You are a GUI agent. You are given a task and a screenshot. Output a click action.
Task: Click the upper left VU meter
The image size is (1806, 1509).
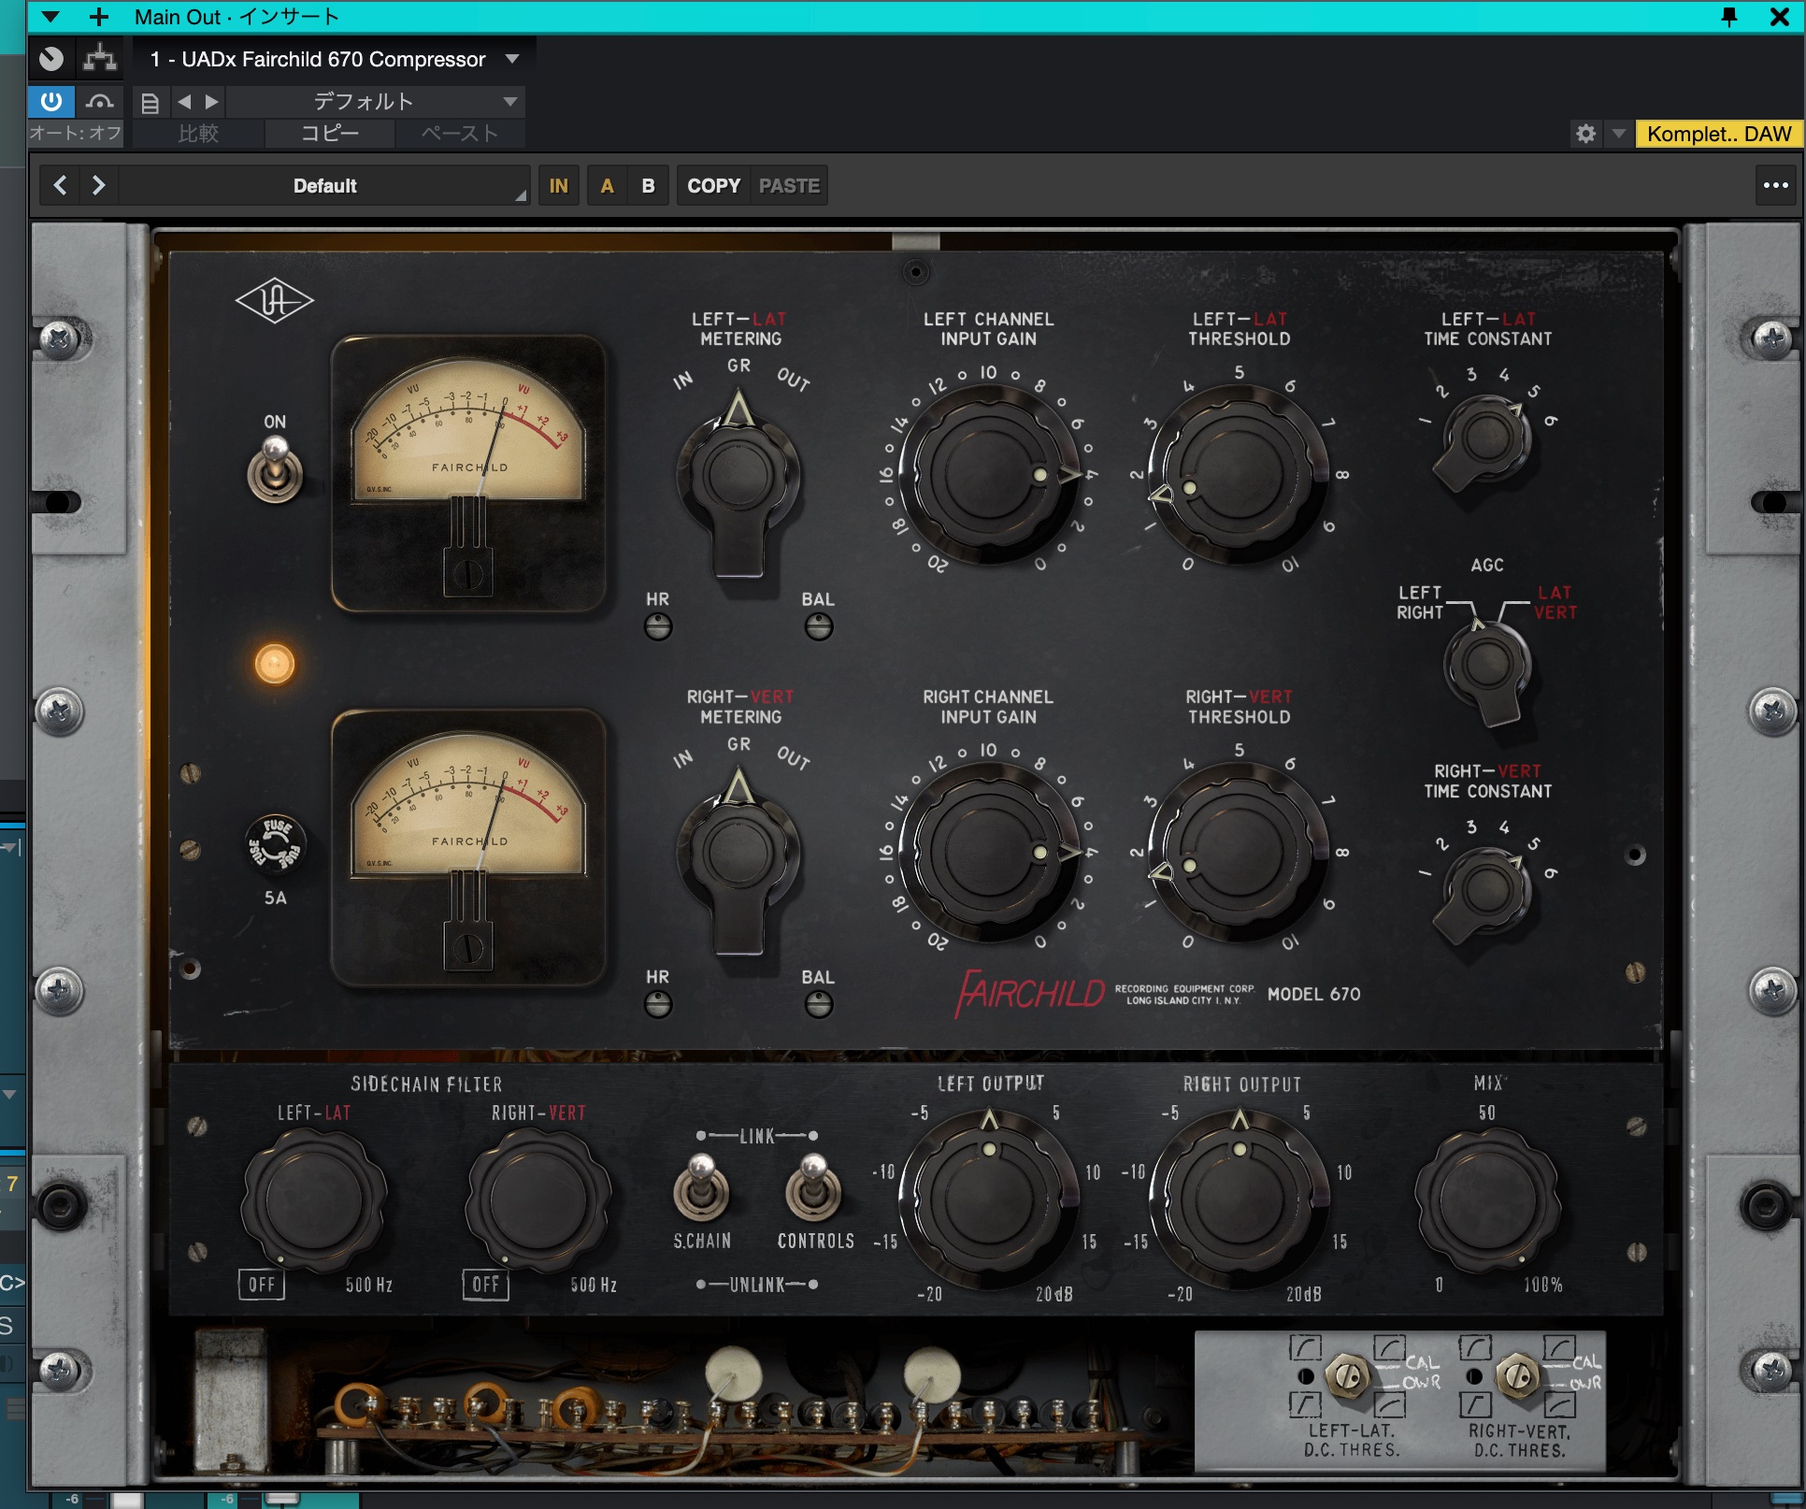[468, 473]
